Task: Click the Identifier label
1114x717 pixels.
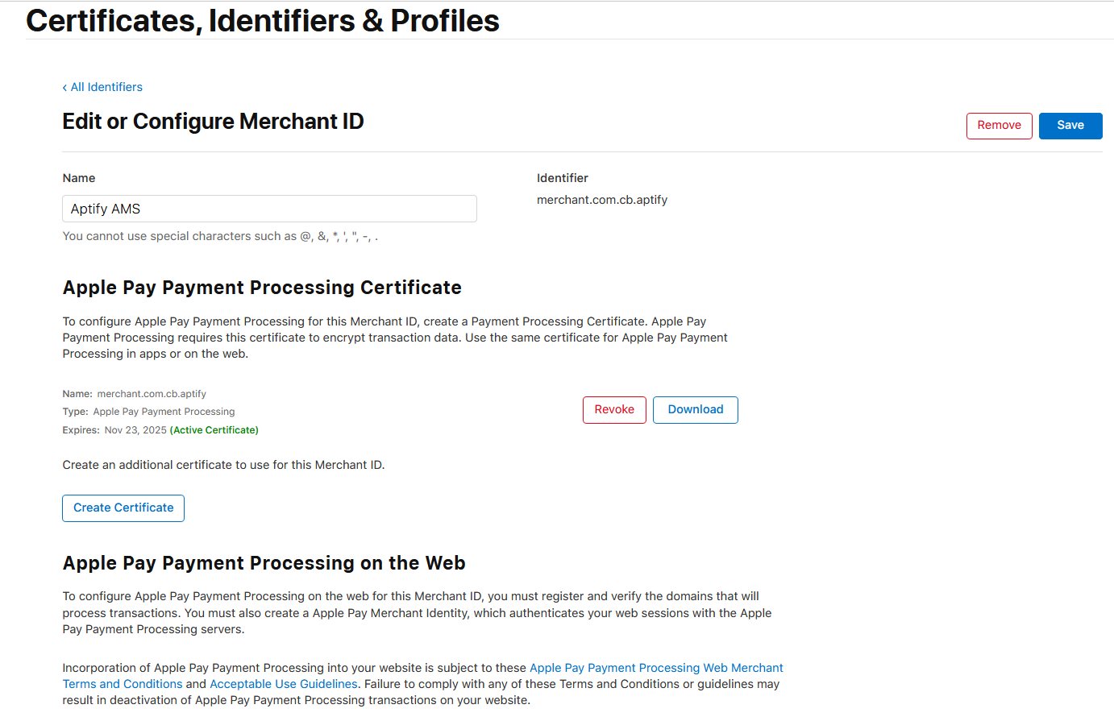Action: coord(563,178)
